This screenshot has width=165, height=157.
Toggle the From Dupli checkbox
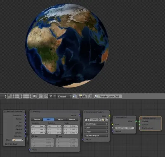[x=6, y=144]
